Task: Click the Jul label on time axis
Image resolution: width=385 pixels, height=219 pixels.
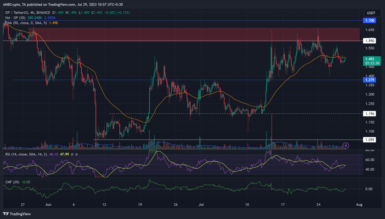Action: pyautogui.click(x=201, y=204)
